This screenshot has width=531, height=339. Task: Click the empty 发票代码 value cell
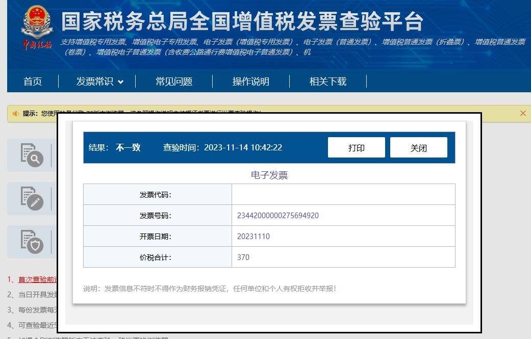coord(343,195)
